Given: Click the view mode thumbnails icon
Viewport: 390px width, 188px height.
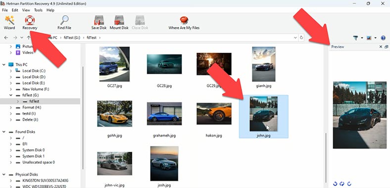Looking at the screenshot, I should pos(369,38).
